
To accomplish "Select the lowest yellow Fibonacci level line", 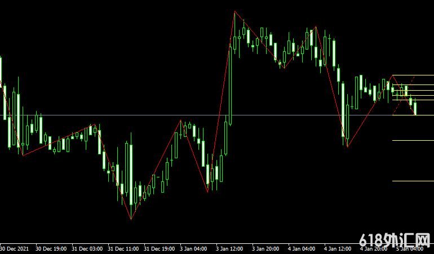I will tap(413, 181).
